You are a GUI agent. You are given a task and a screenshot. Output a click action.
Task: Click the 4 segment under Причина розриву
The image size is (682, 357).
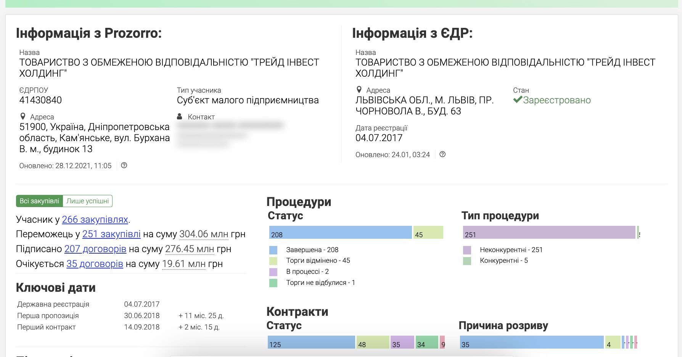pyautogui.click(x=613, y=342)
